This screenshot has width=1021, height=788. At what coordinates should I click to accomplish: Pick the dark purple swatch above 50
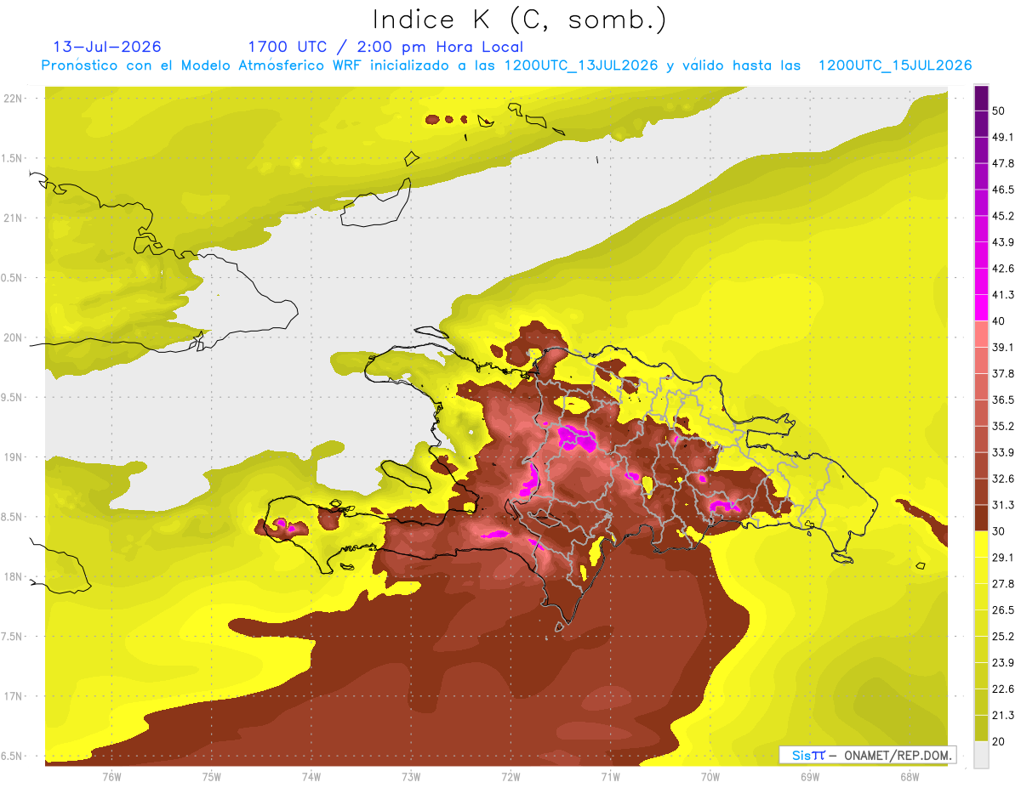click(x=982, y=99)
